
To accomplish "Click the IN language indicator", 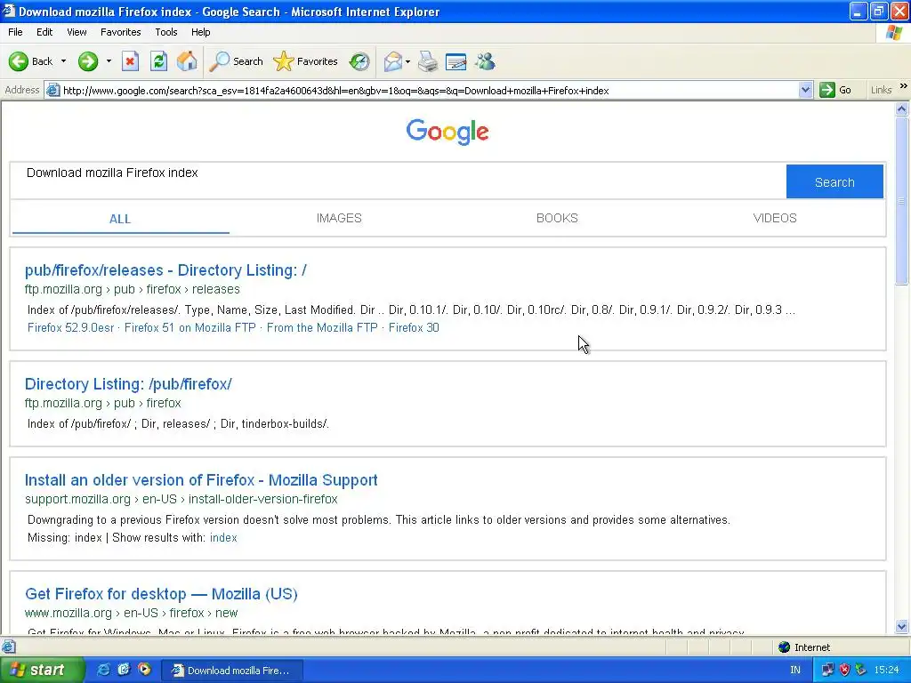I will click(x=794, y=670).
